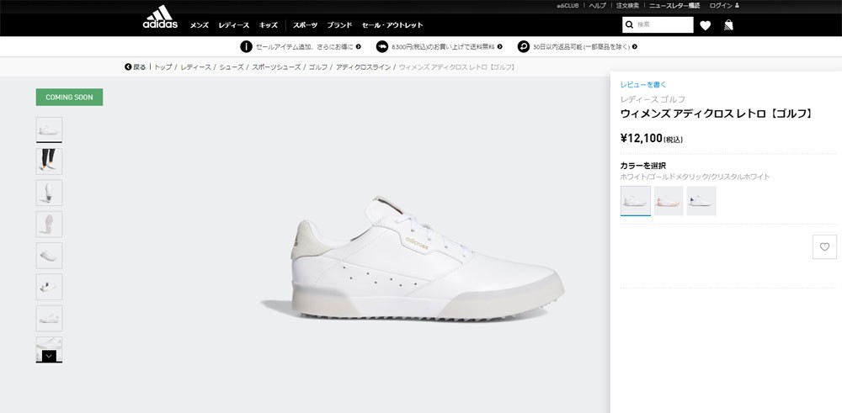The height and width of the screenshot is (413, 842).
Task: Click the search magnifier icon
Action: [629, 24]
